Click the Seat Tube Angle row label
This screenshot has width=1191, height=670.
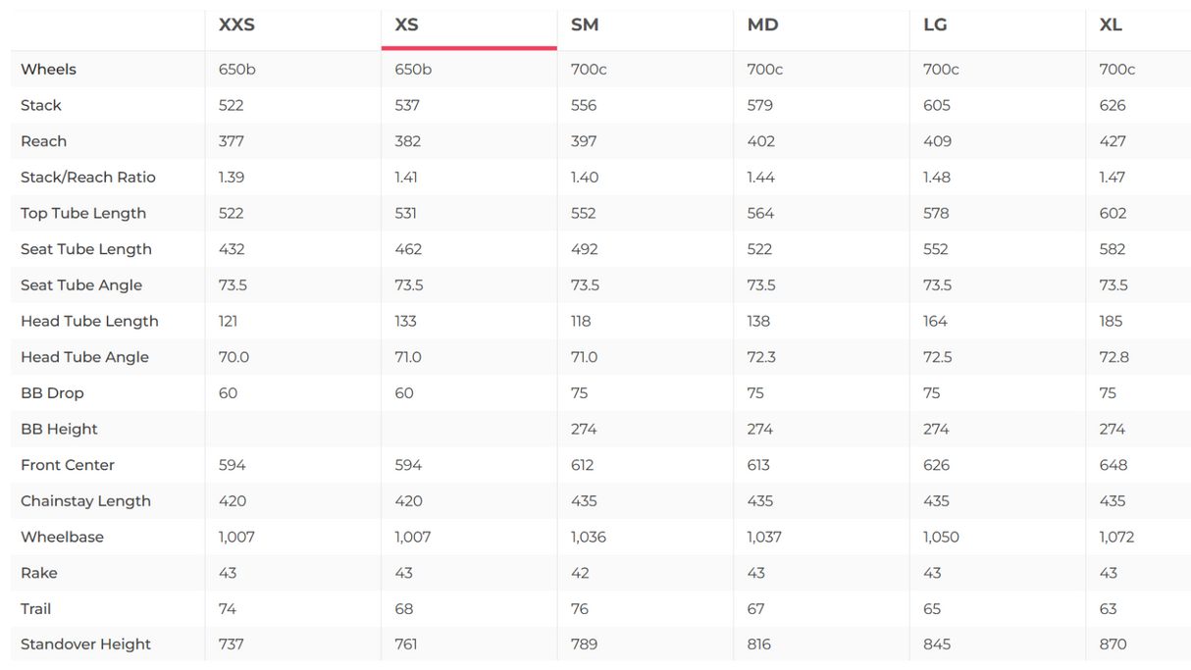coord(81,285)
